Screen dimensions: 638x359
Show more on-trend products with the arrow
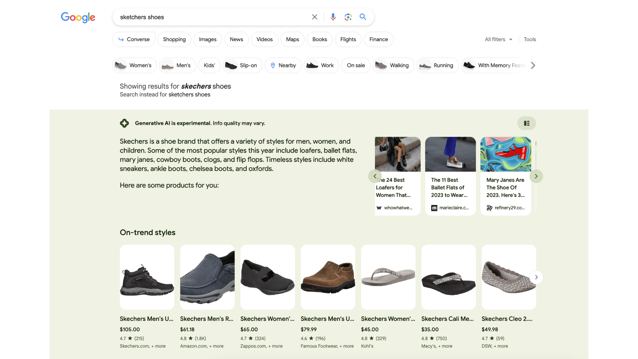tap(536, 277)
